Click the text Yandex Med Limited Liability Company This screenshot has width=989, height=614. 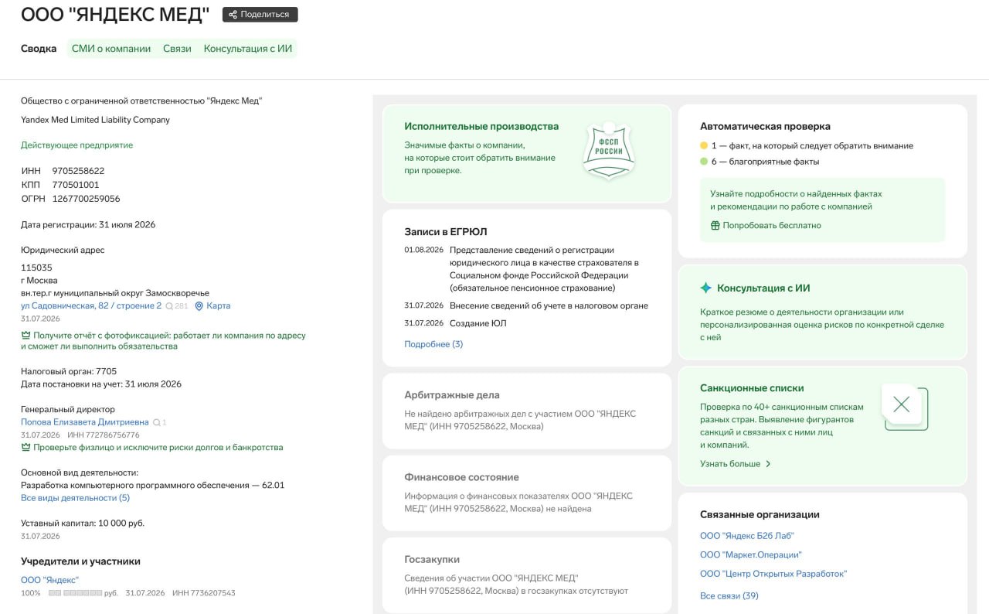pyautogui.click(x=95, y=120)
